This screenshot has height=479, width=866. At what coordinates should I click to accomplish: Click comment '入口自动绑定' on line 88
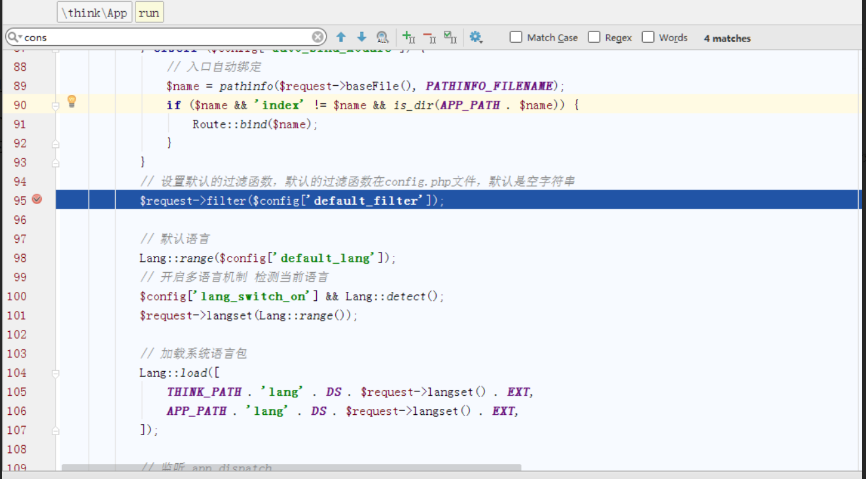pyautogui.click(x=225, y=67)
